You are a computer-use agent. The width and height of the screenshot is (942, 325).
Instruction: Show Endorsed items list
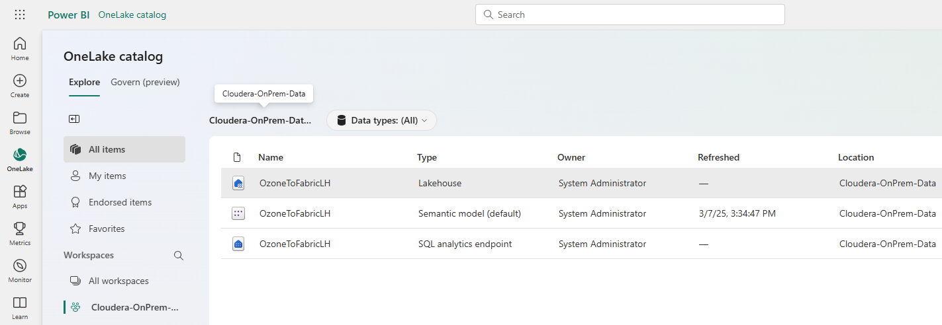[x=120, y=202]
